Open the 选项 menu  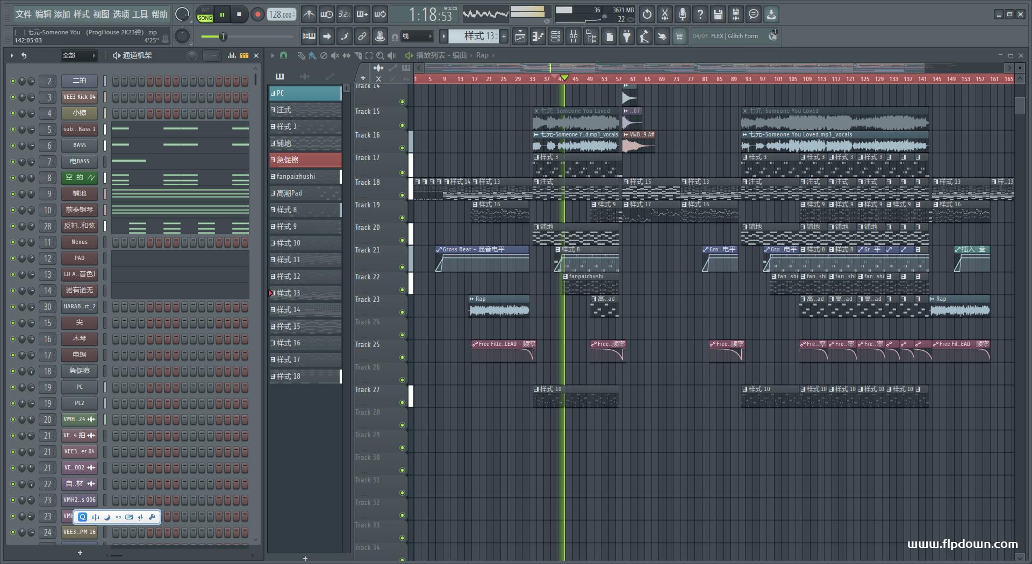pos(120,15)
